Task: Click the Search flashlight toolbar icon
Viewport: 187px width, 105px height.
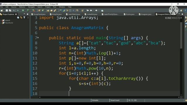Action: click(55, 10)
